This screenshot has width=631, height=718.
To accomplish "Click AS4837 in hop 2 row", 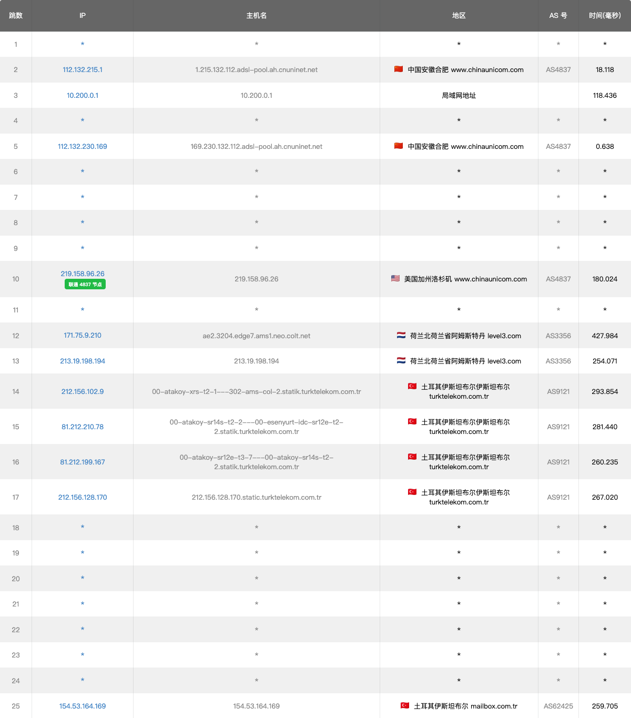I will click(x=558, y=69).
